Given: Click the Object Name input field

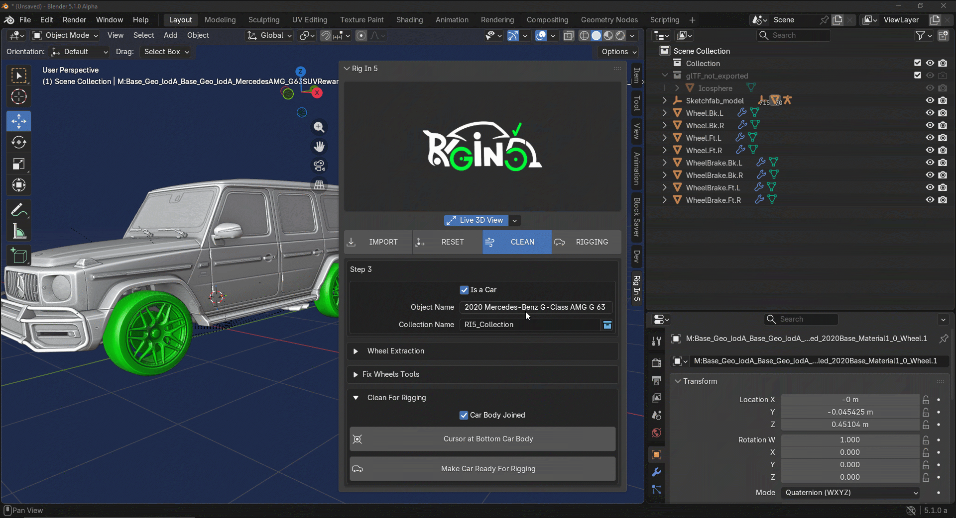Looking at the screenshot, I should pyautogui.click(x=535, y=307).
